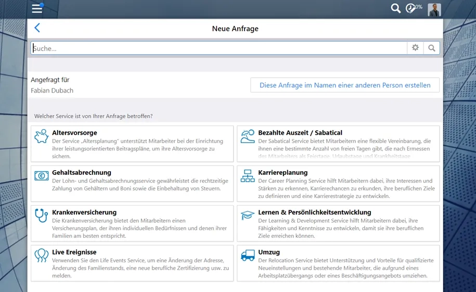This screenshot has height=292, width=476.
Task: Go back using the left chevron
Action: [x=37, y=29]
